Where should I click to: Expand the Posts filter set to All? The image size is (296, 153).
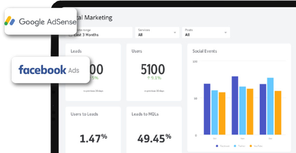click(x=207, y=32)
